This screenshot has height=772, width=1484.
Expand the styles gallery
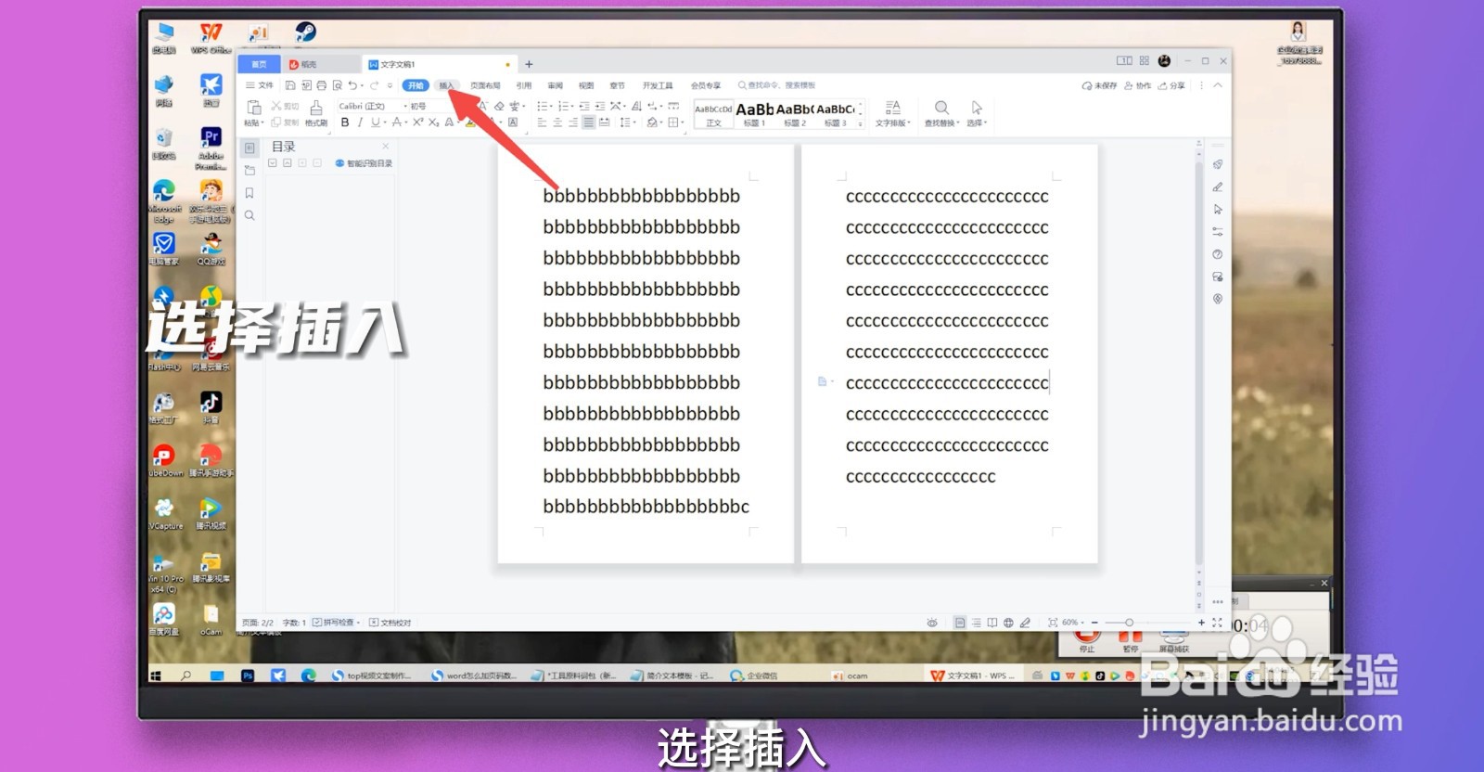click(x=861, y=123)
